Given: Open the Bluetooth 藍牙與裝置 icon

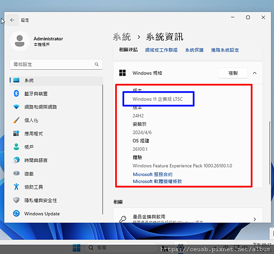Looking at the screenshot, I should 16,93.
